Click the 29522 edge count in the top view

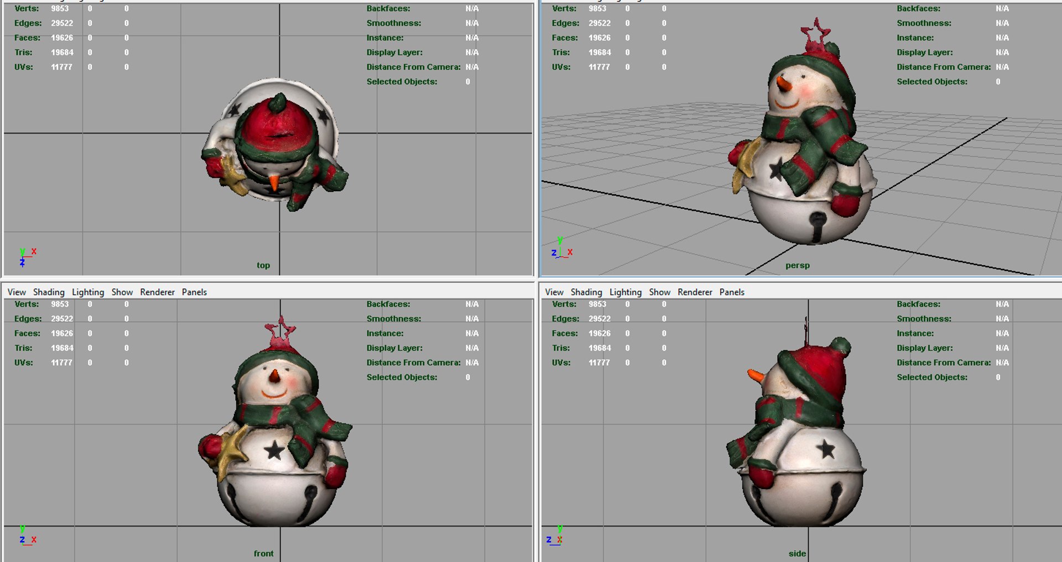(62, 23)
